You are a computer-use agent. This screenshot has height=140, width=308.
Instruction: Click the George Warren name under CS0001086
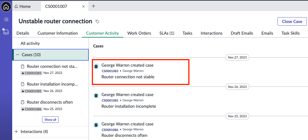(133, 130)
